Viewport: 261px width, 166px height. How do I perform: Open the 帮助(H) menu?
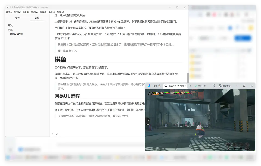coord(60,12)
